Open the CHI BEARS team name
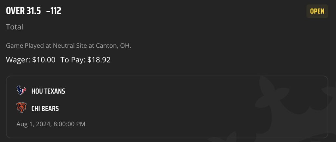The width and height of the screenshot is (336, 142). [x=45, y=109]
